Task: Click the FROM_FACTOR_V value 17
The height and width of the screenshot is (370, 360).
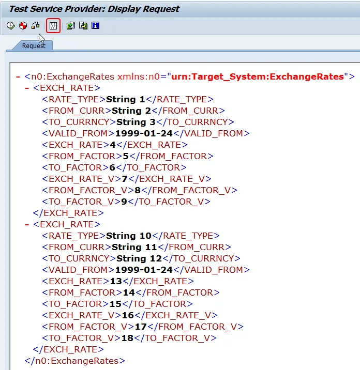Action: [141, 327]
